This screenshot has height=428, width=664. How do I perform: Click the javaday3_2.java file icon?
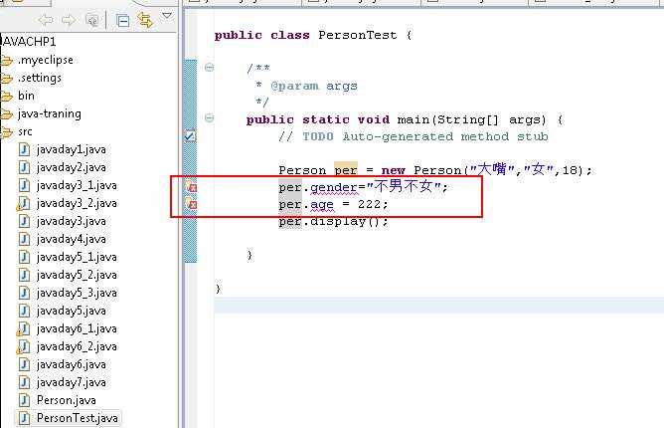point(23,203)
